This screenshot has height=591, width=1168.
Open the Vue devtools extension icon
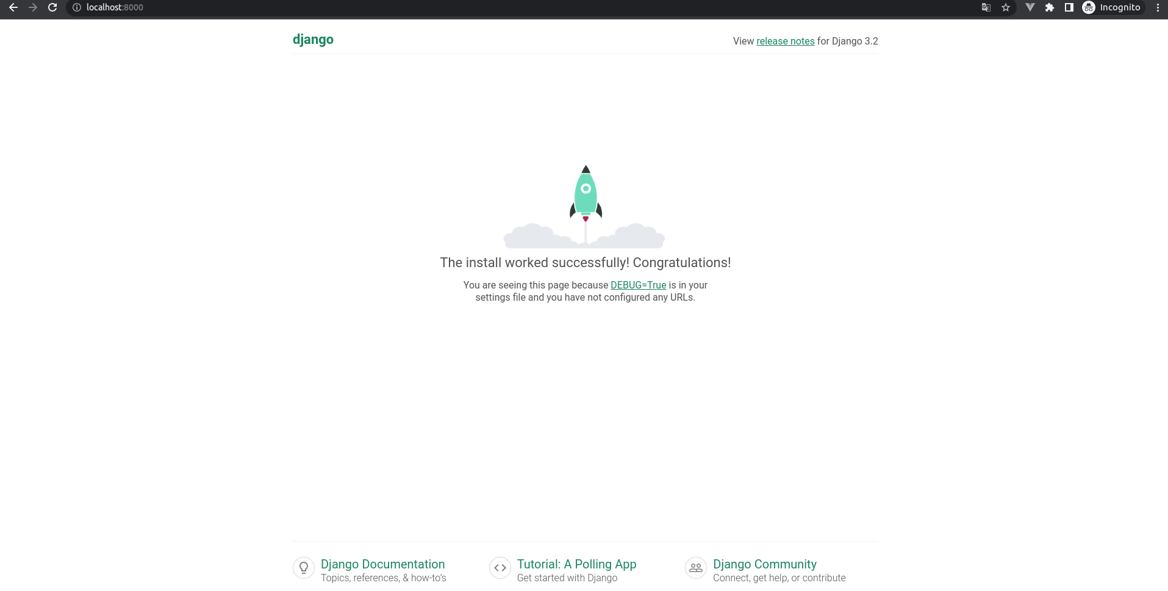pos(1030,7)
